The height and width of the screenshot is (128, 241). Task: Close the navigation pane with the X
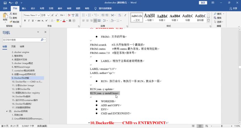tap(45, 32)
